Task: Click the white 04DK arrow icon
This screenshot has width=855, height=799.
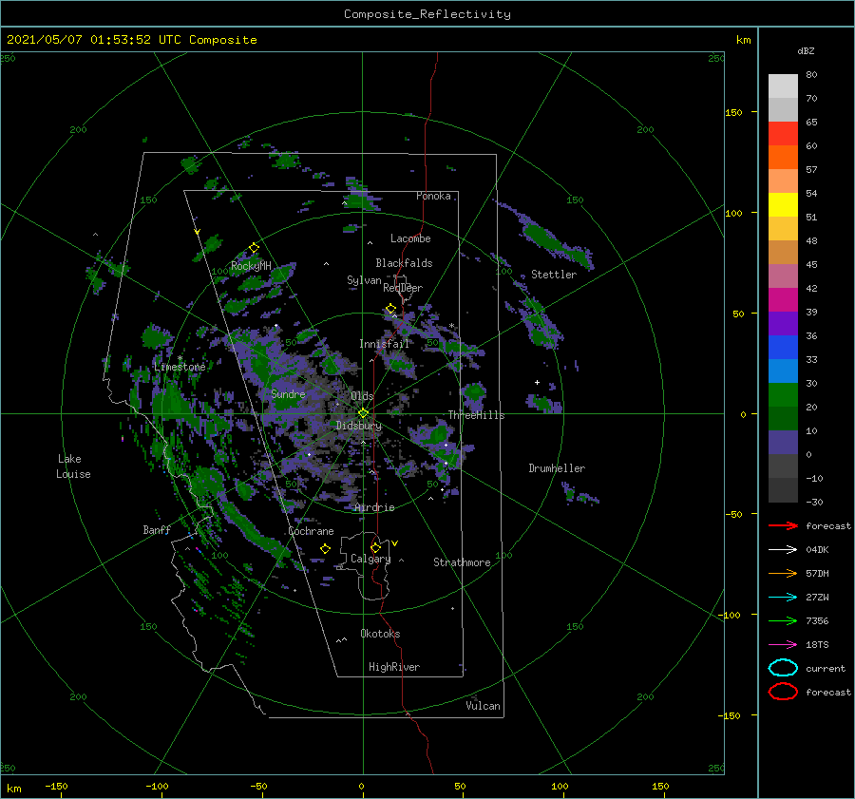Action: pyautogui.click(x=783, y=549)
